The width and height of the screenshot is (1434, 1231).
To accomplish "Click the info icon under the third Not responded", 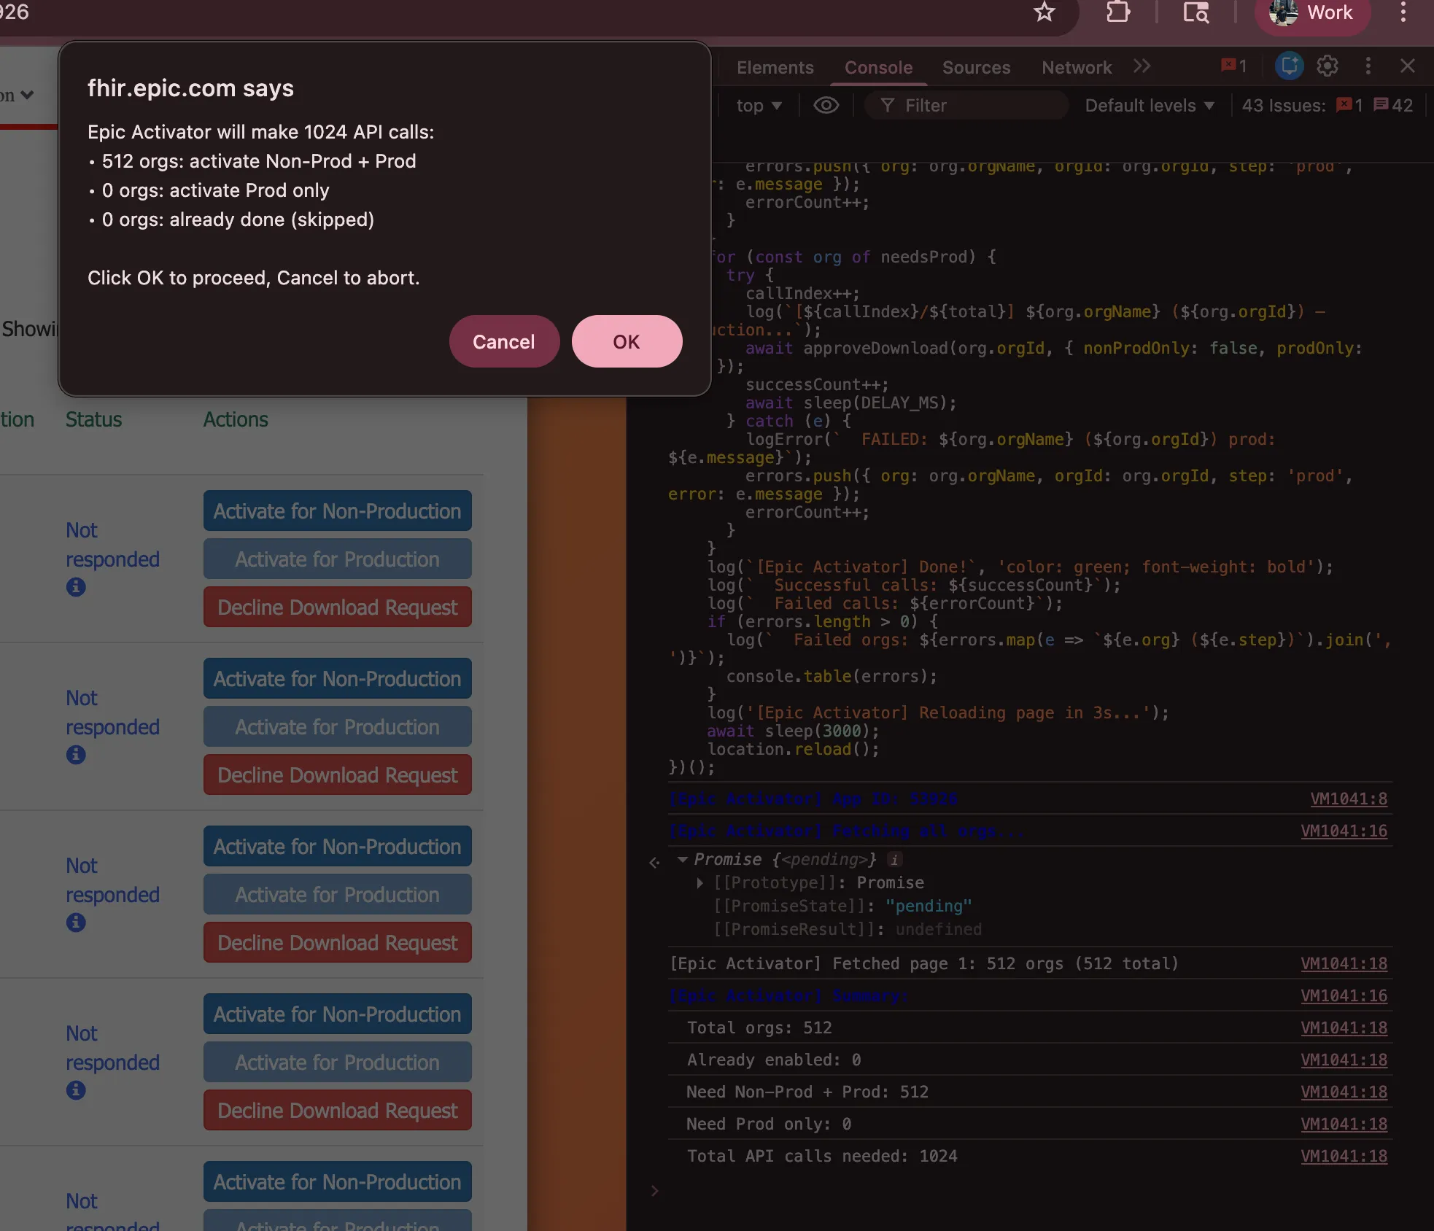I will (x=76, y=922).
